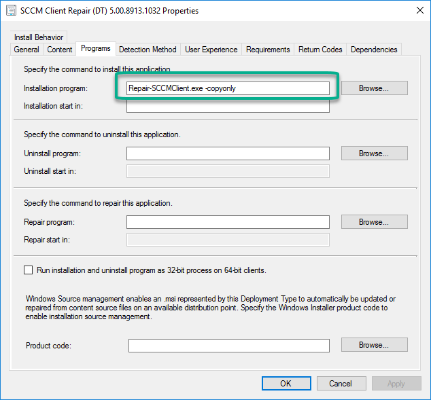Click the Product code text field
Screen dimensions: 431x400
[228, 346]
